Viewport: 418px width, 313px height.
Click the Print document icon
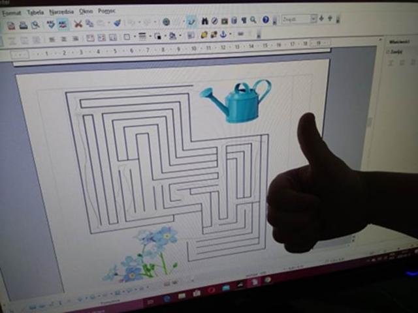[23, 25]
